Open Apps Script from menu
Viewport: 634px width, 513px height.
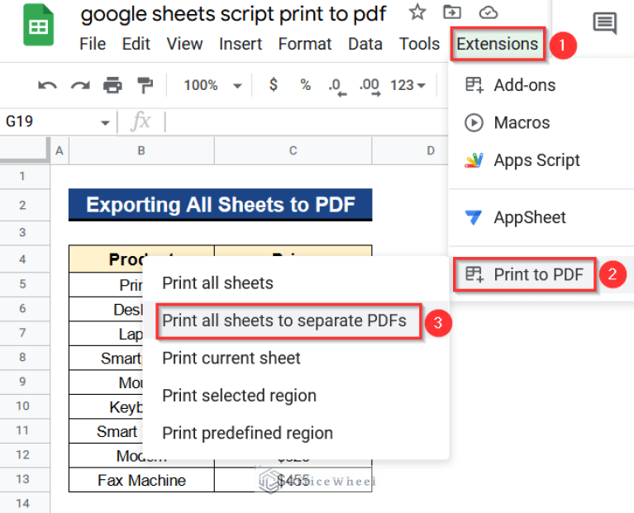tap(541, 160)
